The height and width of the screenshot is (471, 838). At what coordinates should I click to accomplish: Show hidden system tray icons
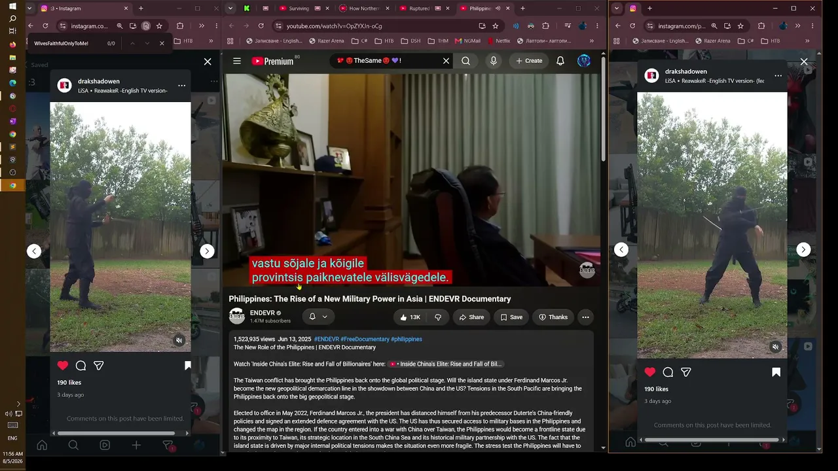[18, 404]
